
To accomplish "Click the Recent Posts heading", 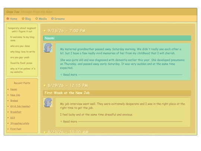I will (22, 83).
